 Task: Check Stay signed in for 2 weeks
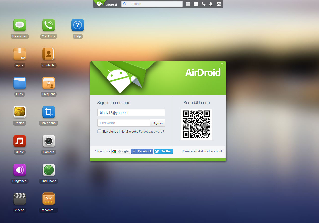tap(99, 131)
